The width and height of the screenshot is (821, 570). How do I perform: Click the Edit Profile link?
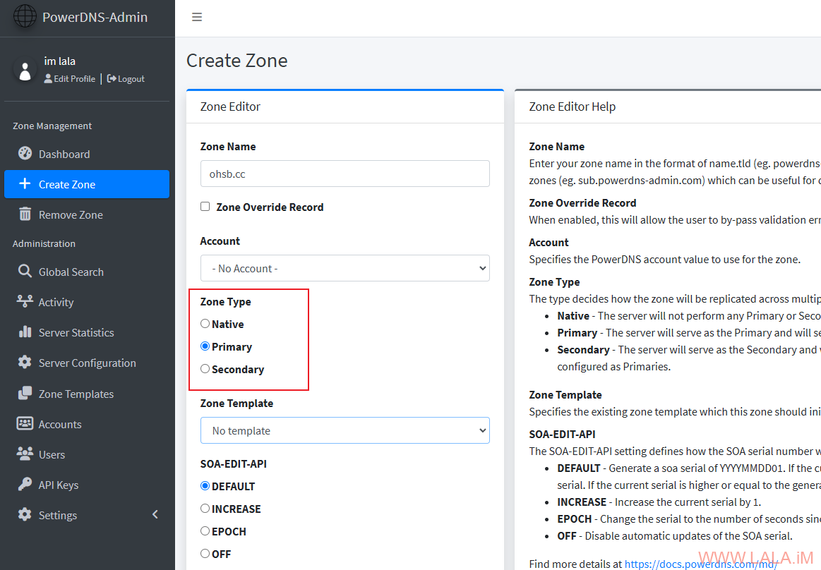point(70,79)
